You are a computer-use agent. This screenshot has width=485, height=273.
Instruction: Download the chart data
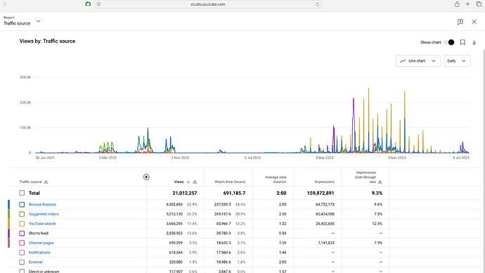[x=474, y=42]
